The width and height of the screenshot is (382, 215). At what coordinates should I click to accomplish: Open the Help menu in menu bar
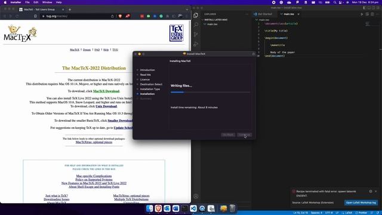(x=58, y=2)
